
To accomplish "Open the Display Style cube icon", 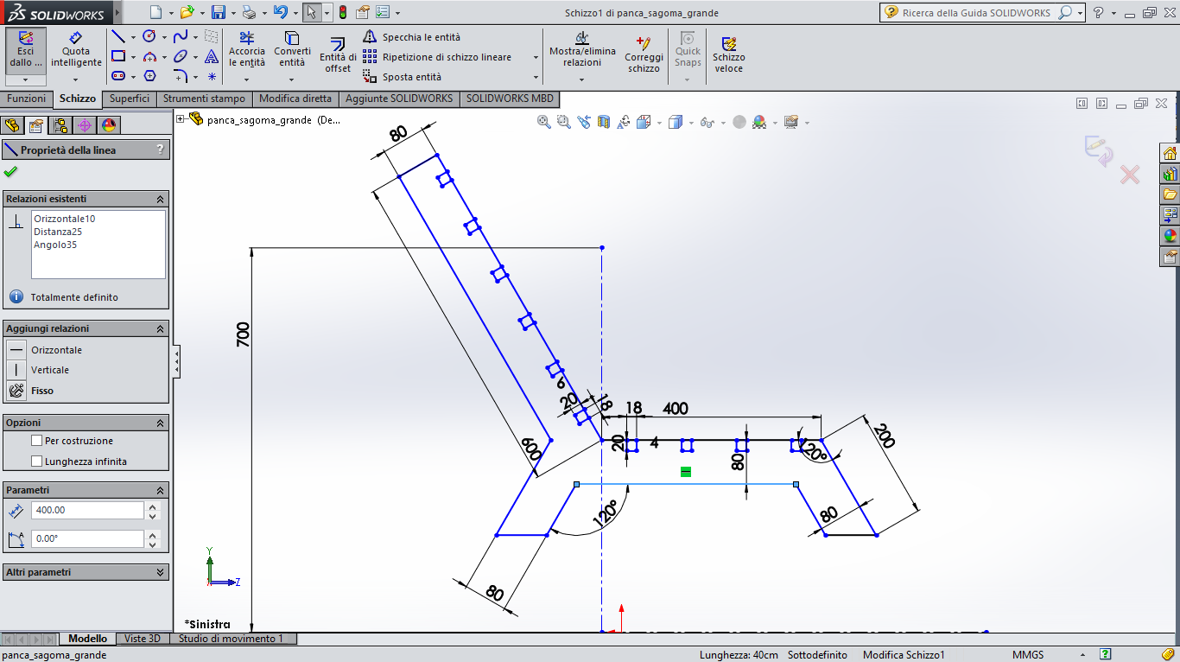I will 676,123.
